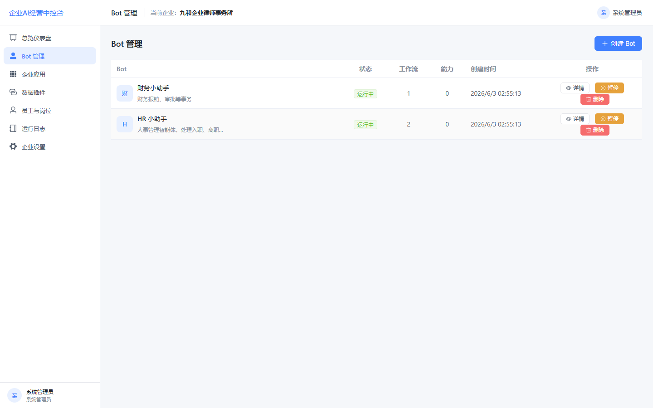Open 总览仪表盘 in the sidebar
The image size is (653, 408).
coord(50,38)
